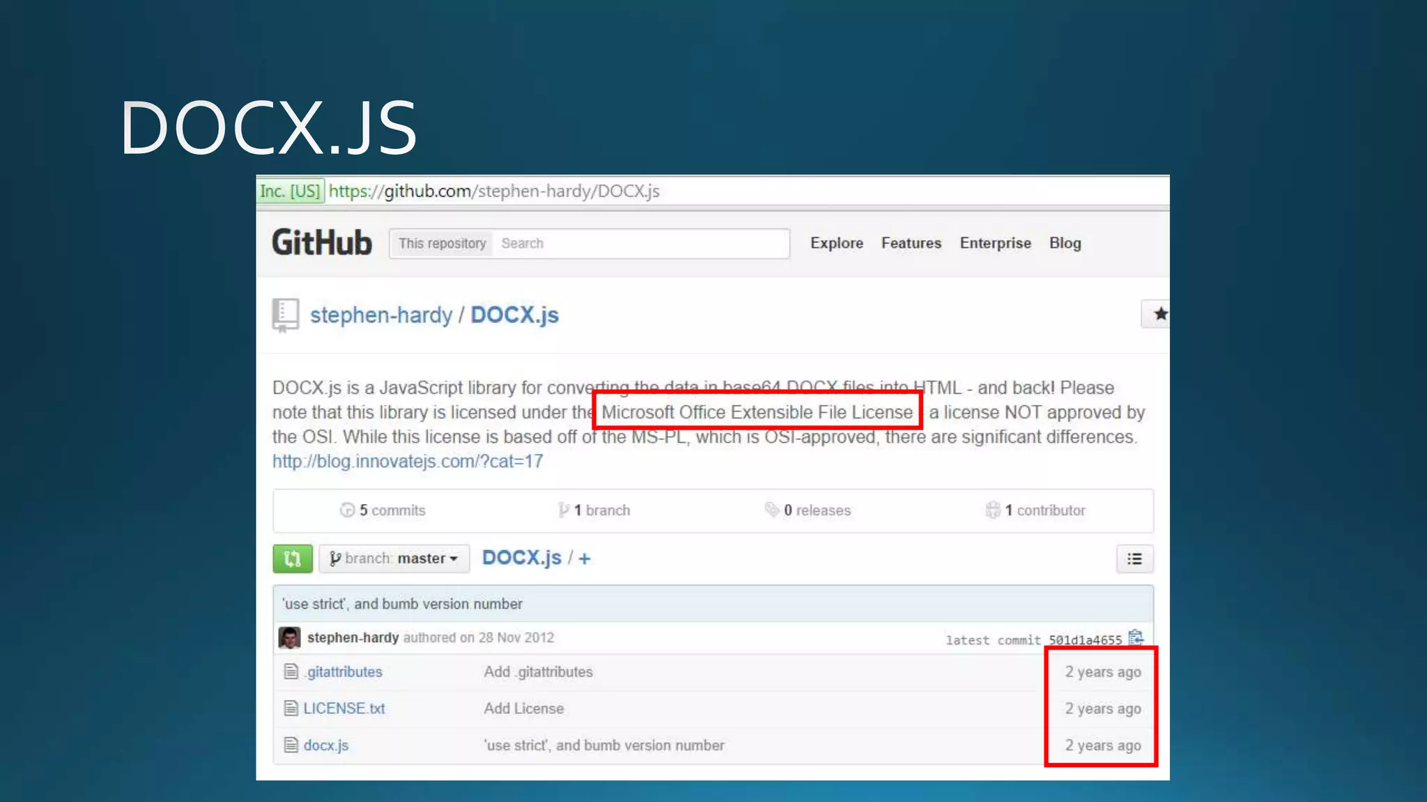
Task: Click '2 years ago' in .gitattributes row
Action: pos(1103,672)
